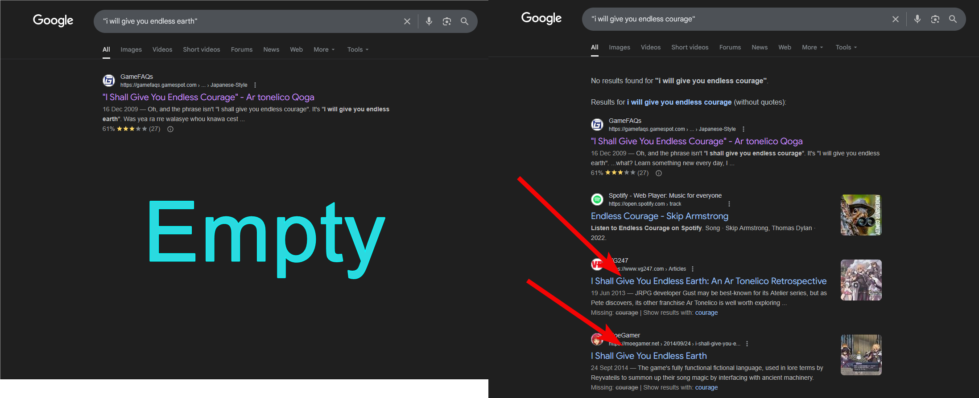Screen dimensions: 979x398
Task: Open the three-dot menu of the VG247 result
Action: point(693,269)
